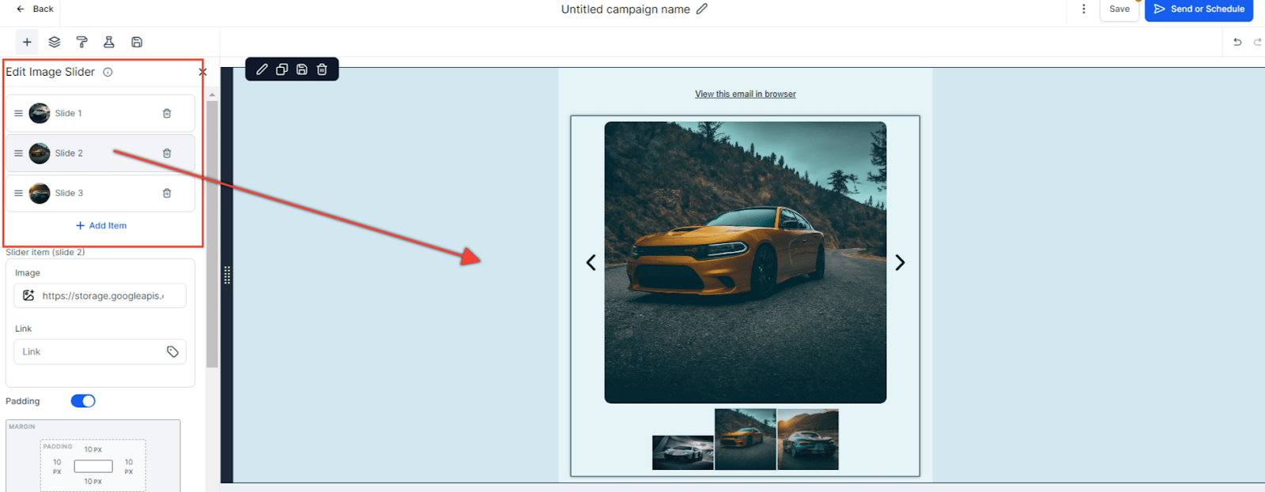Remove Slide 3 via trash icon
This screenshot has height=492, width=1265.
pos(167,193)
